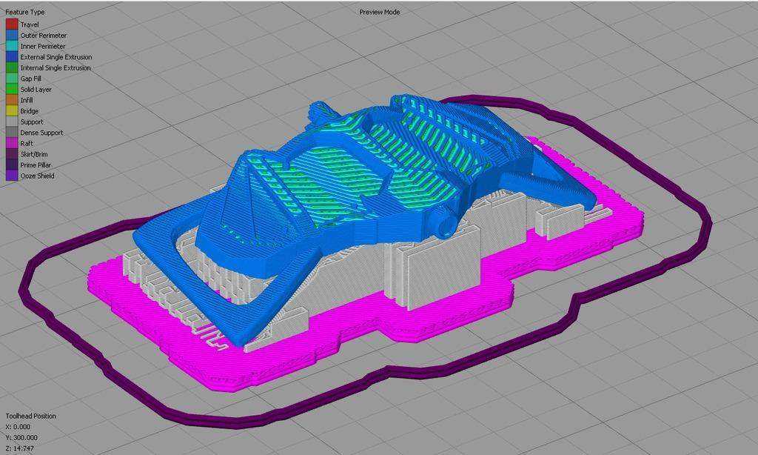
Task: Click the Dense Support gray swatch
Action: pyautogui.click(x=12, y=133)
